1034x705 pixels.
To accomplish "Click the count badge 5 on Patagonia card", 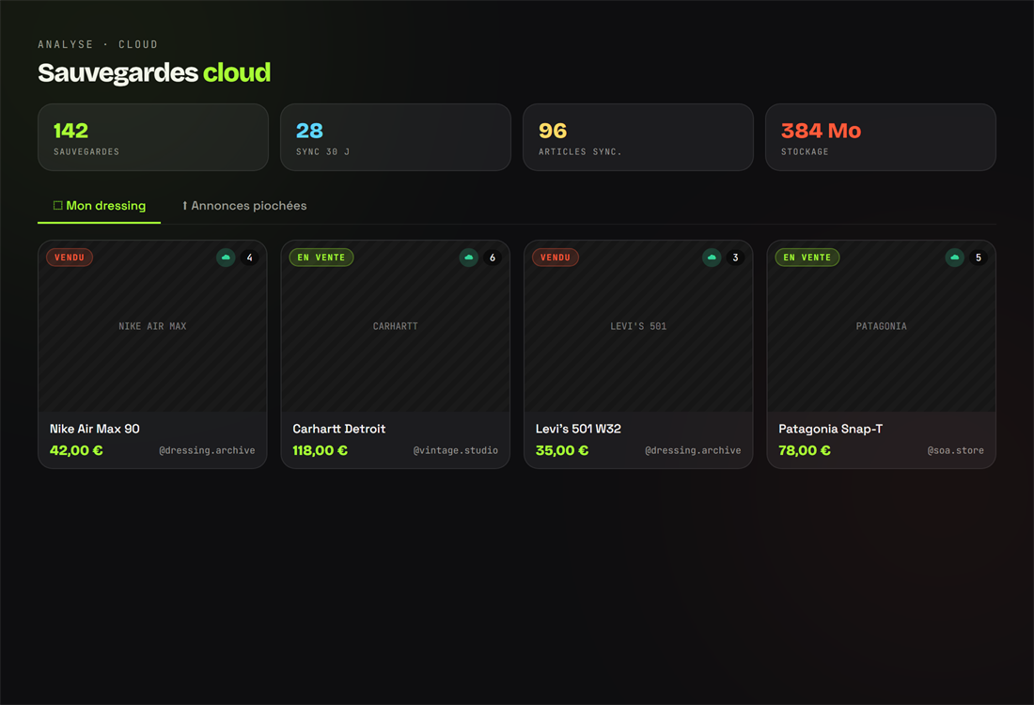I will coord(979,258).
